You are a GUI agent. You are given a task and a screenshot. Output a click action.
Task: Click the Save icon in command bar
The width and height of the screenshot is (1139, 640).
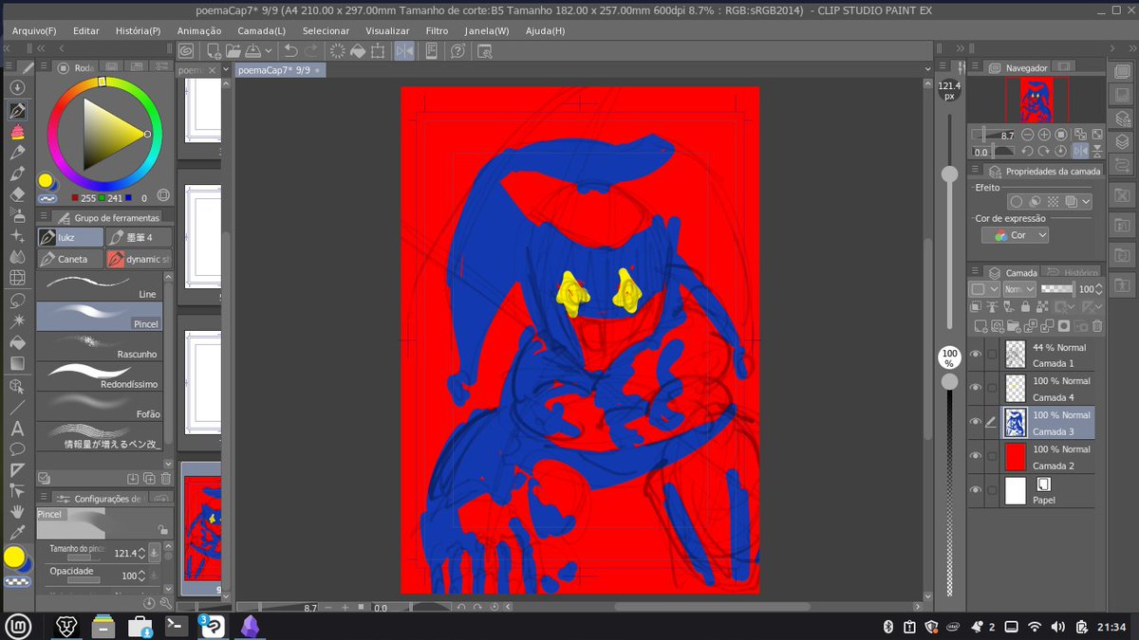click(x=252, y=50)
